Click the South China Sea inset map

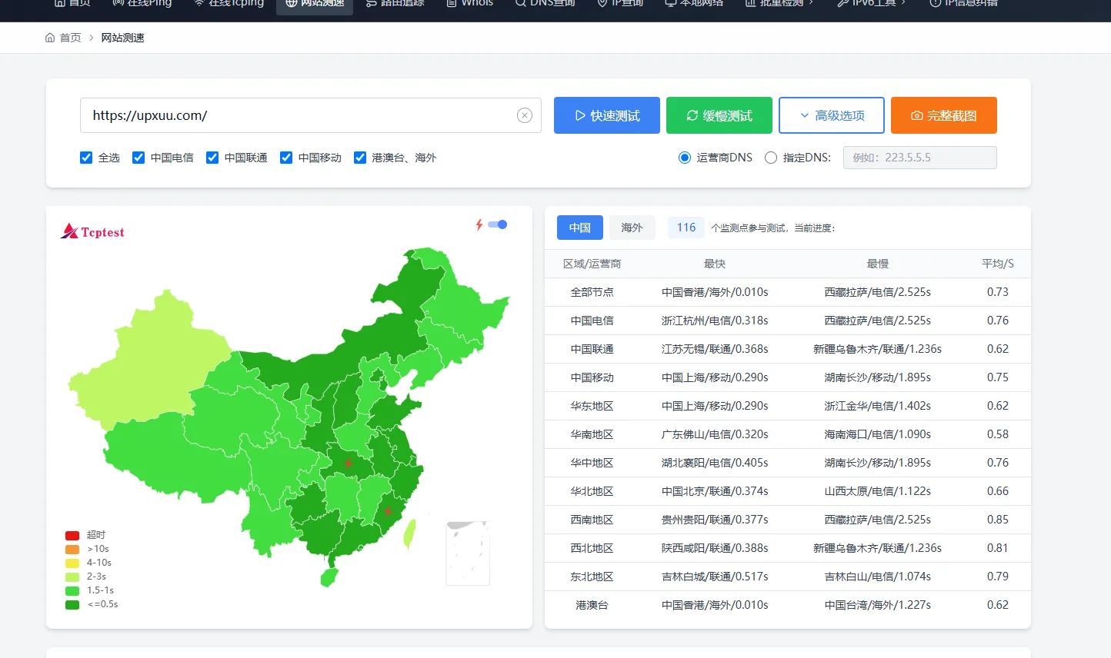(x=468, y=553)
